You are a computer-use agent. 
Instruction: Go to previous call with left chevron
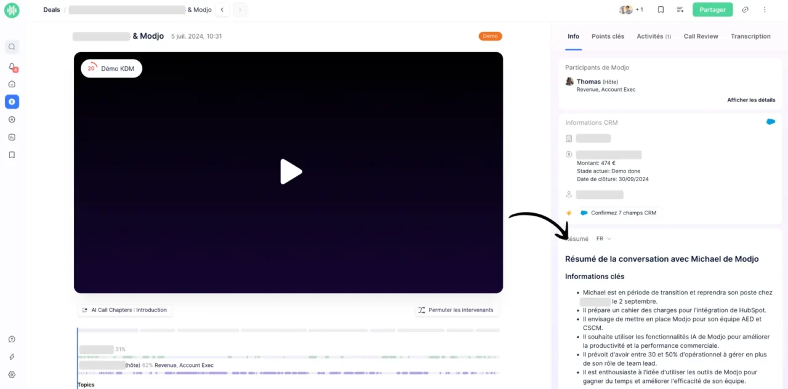[222, 10]
